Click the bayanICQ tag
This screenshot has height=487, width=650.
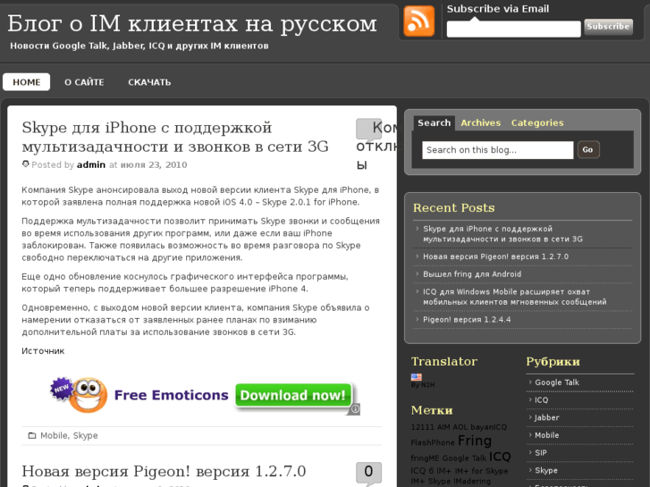tap(488, 427)
